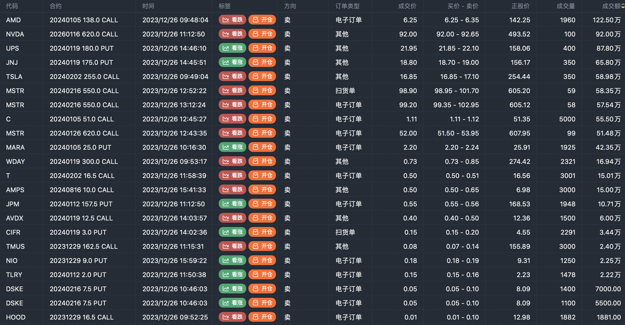Click the 开仓 tag on NVDA row
625x325 pixels.
click(x=262, y=34)
